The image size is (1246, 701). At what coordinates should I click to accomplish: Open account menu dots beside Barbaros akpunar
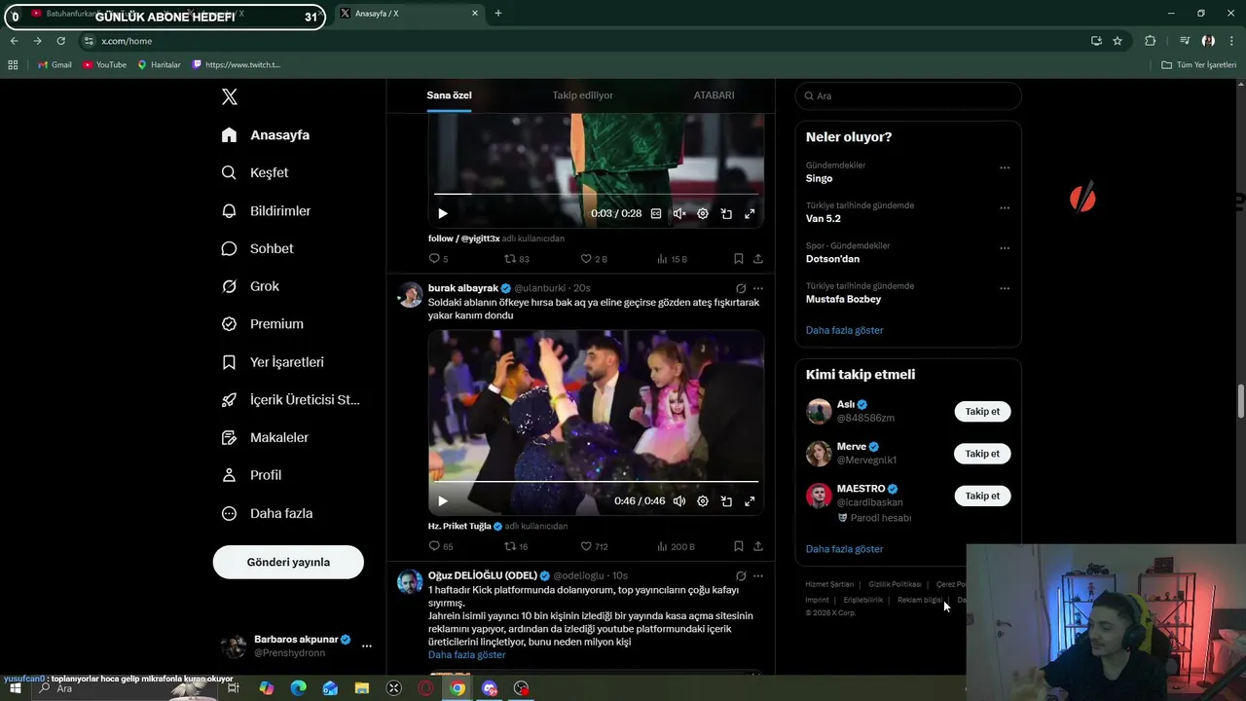pyautogui.click(x=366, y=646)
